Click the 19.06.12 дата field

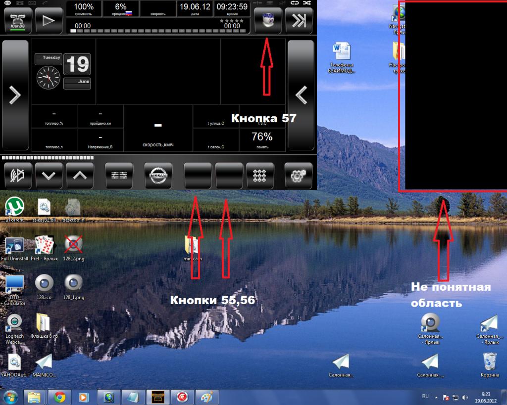[x=195, y=9]
